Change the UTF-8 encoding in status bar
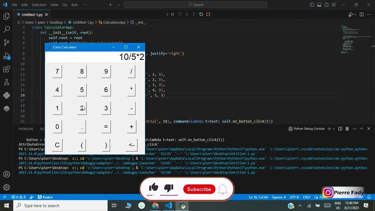 coord(294,197)
